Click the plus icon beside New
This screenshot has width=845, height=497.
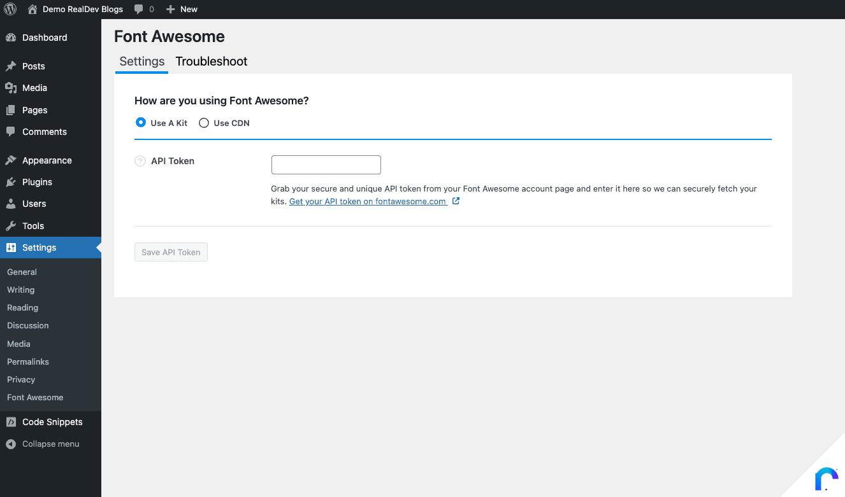[170, 9]
